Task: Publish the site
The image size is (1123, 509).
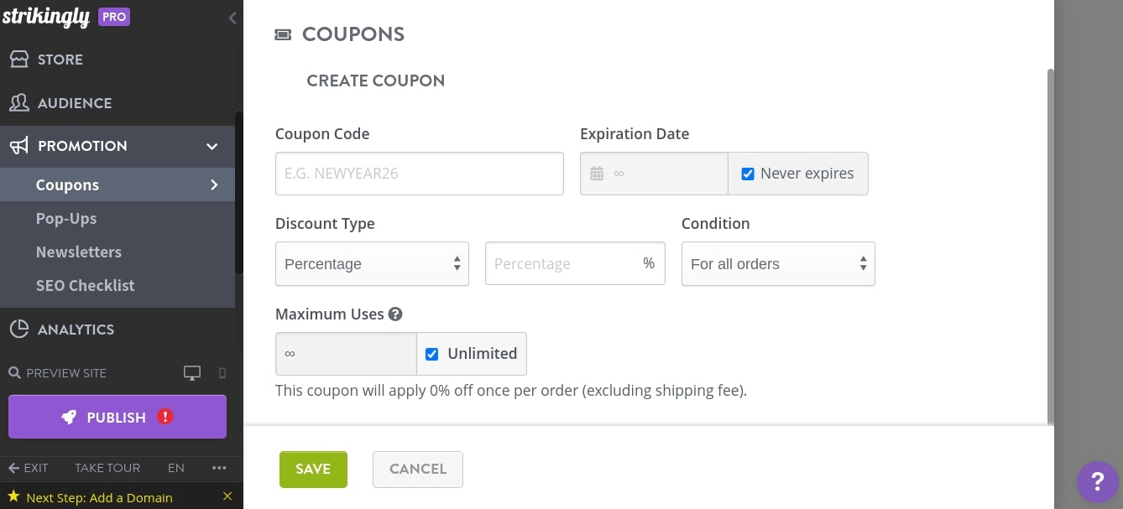Action: click(117, 417)
